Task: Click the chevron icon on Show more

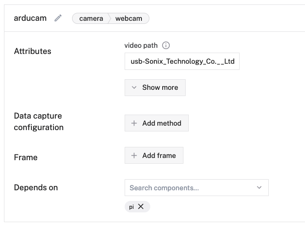Action: pyautogui.click(x=134, y=88)
